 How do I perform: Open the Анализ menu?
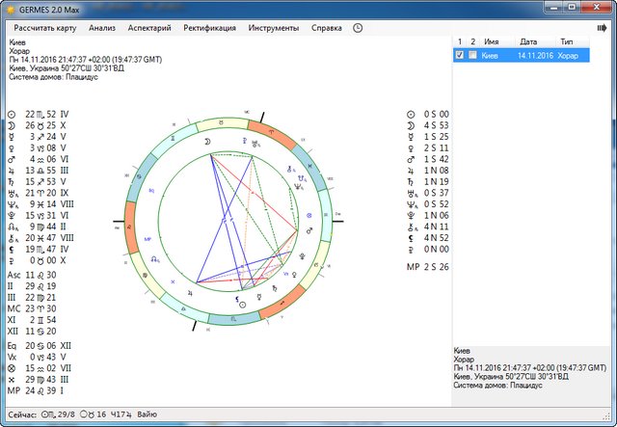tap(101, 28)
